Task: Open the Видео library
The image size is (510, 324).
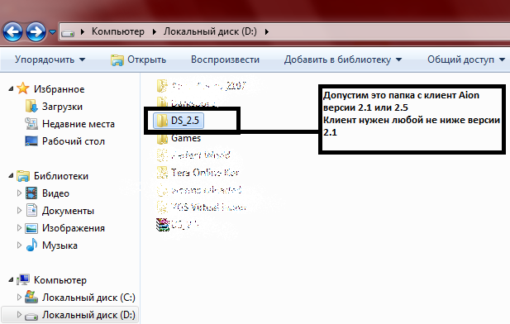Action: pos(55,193)
